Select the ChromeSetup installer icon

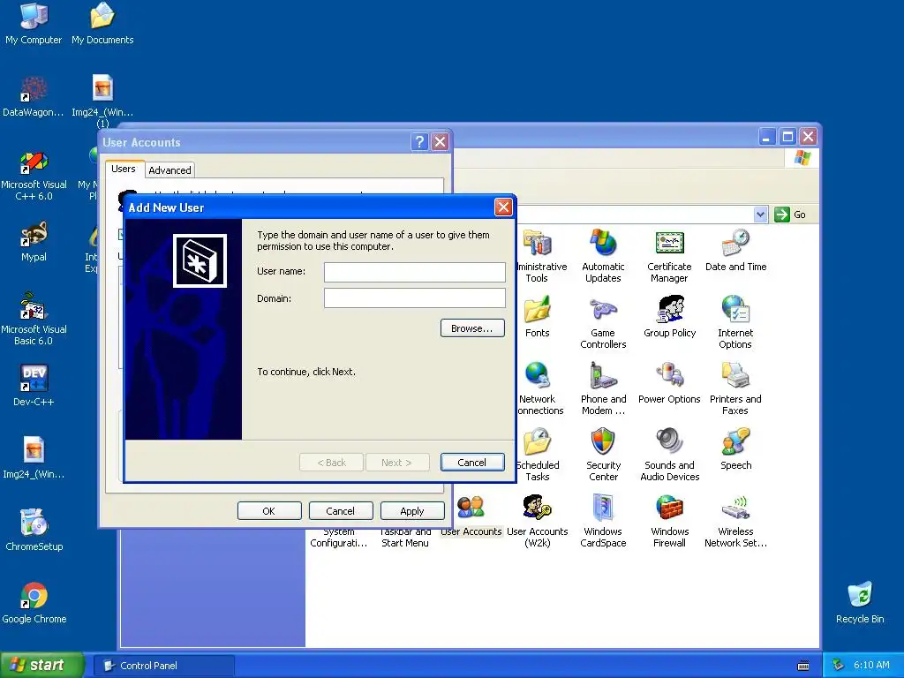34,530
